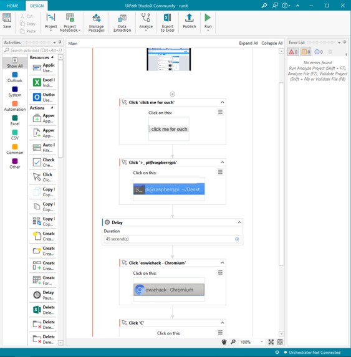Open the feedback icon in title bar

point(275,6)
